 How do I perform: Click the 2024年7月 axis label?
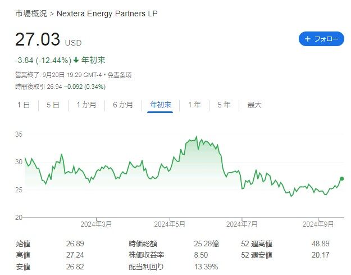tap(242, 224)
